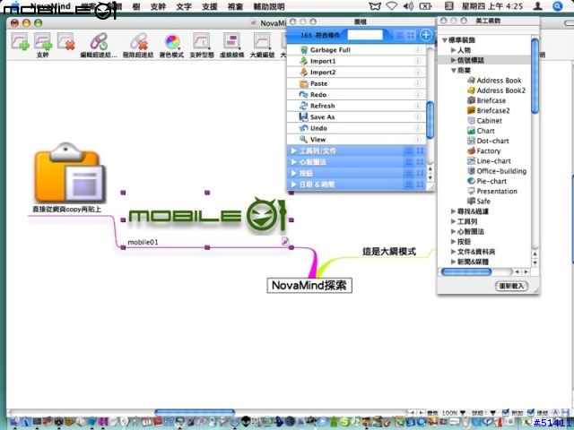This screenshot has width=574, height=430.
Task: Select Factory adornment item
Action: click(484, 151)
